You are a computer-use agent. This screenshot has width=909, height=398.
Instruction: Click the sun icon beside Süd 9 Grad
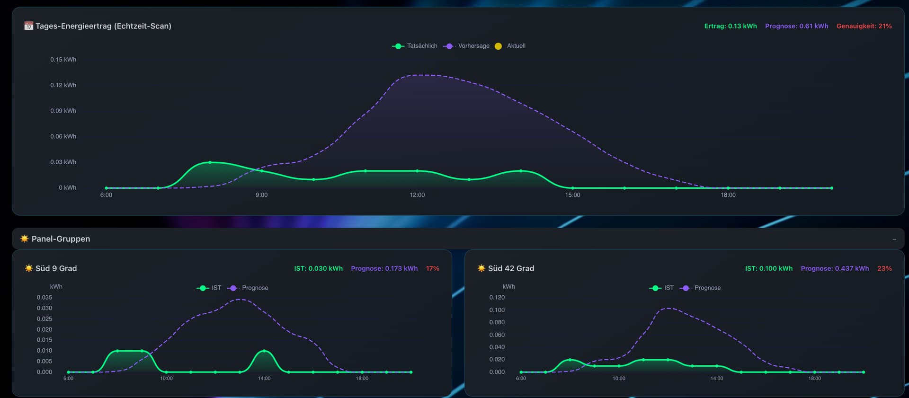29,268
